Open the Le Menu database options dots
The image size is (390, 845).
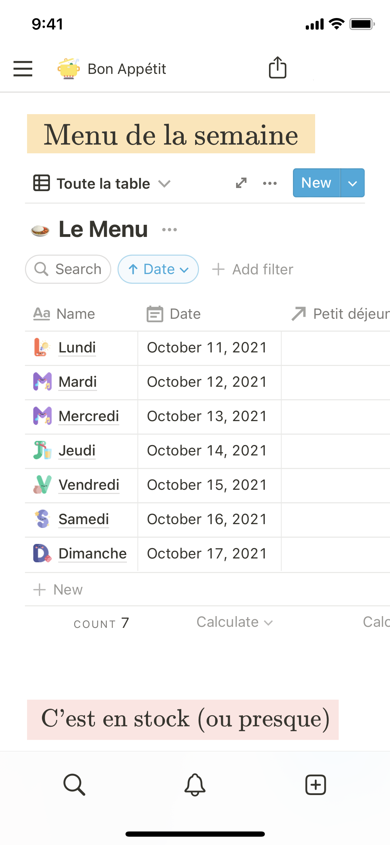click(x=170, y=230)
